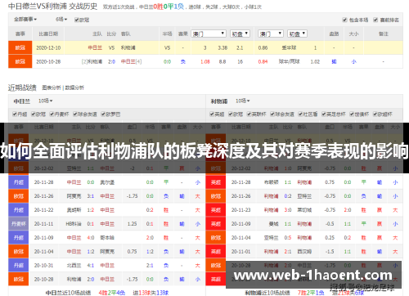Open the second 初盘 select box
Screen dimensions: 409x296
297,34
